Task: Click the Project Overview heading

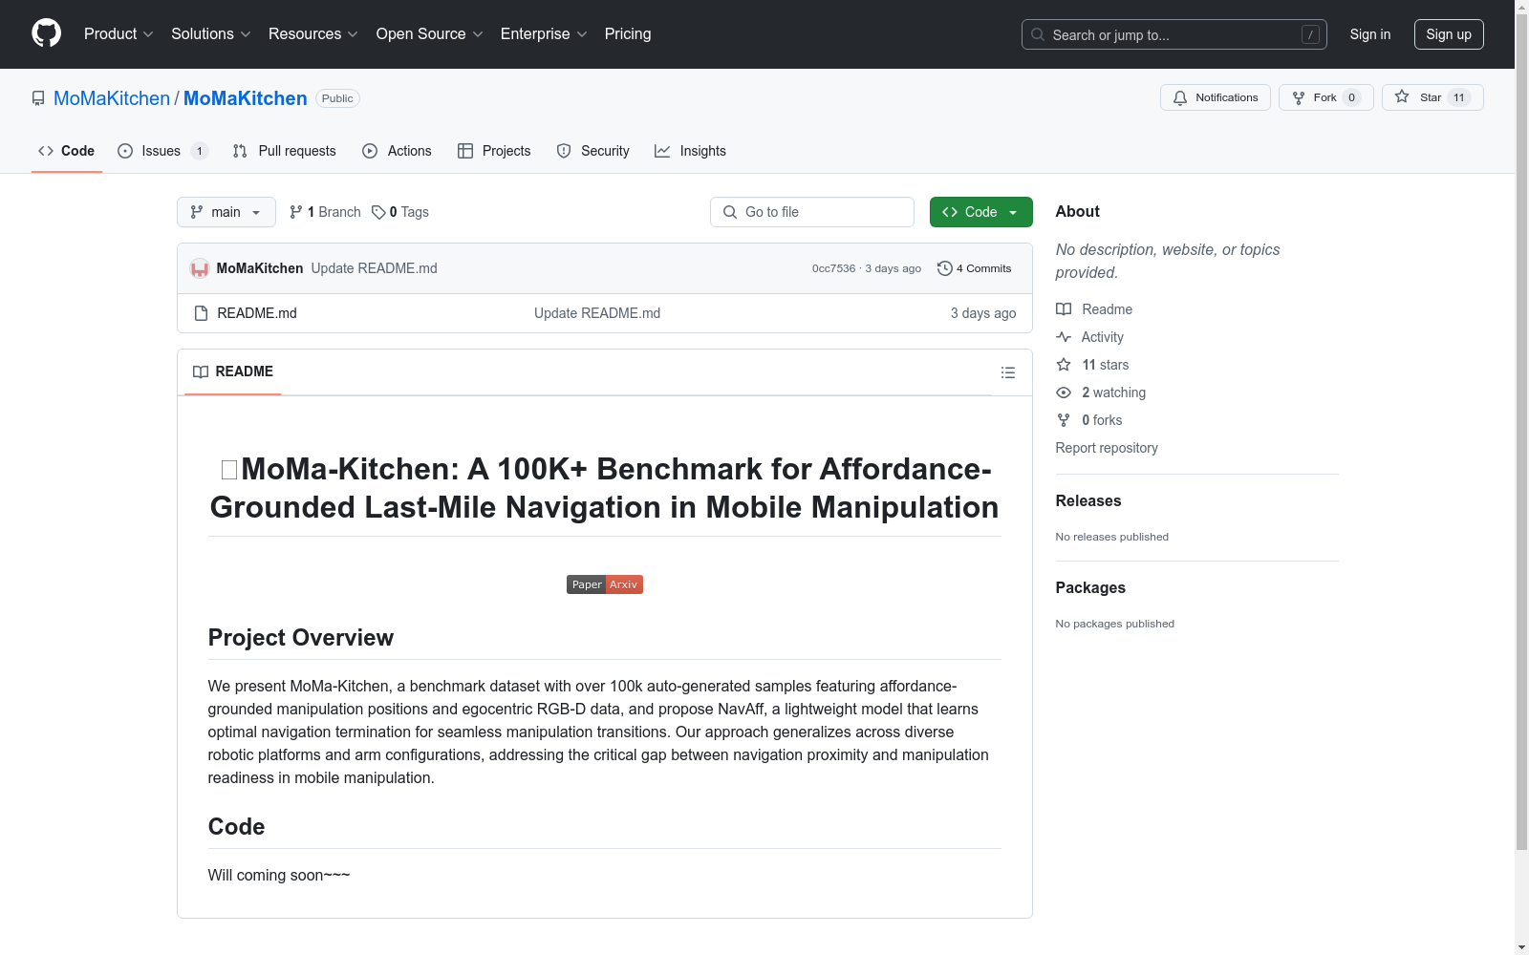Action: coord(301,638)
